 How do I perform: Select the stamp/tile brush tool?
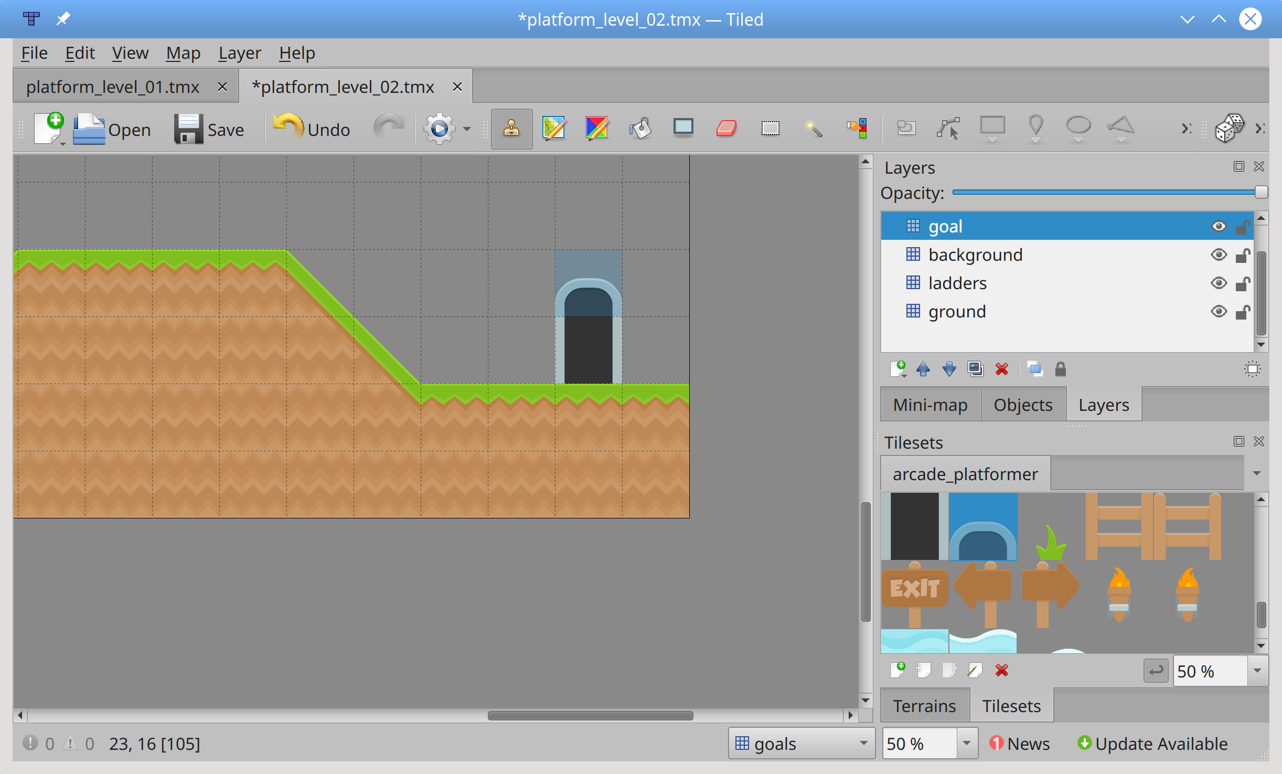[x=512, y=128]
